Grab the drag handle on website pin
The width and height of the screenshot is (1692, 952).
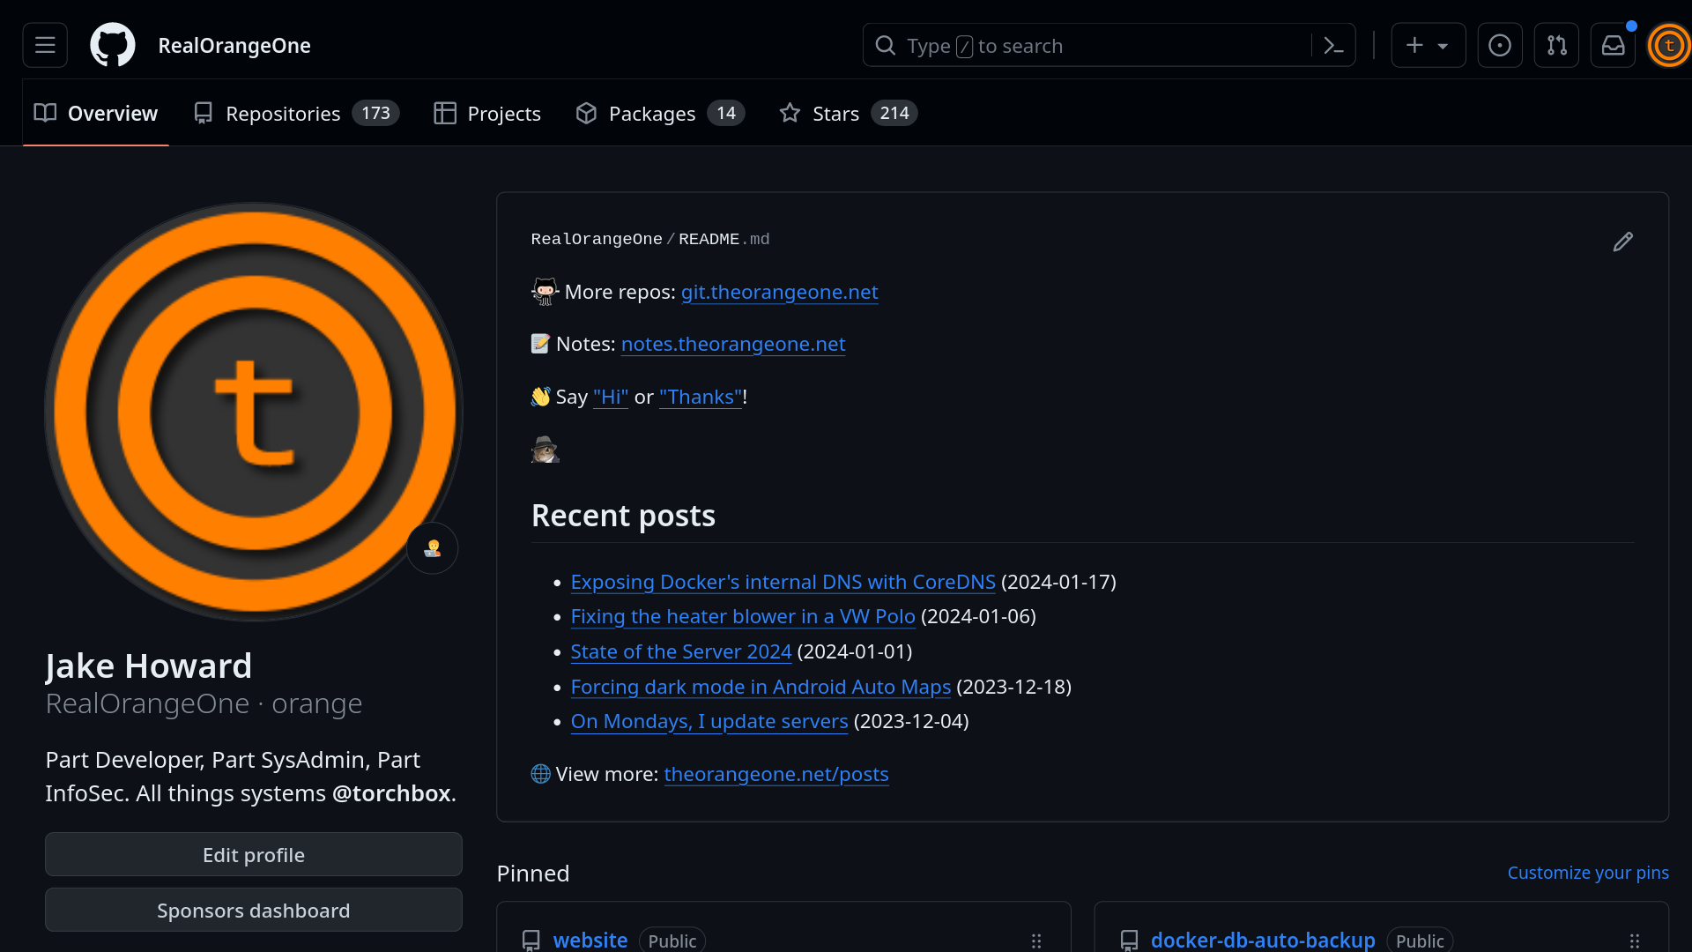coord(1036,941)
